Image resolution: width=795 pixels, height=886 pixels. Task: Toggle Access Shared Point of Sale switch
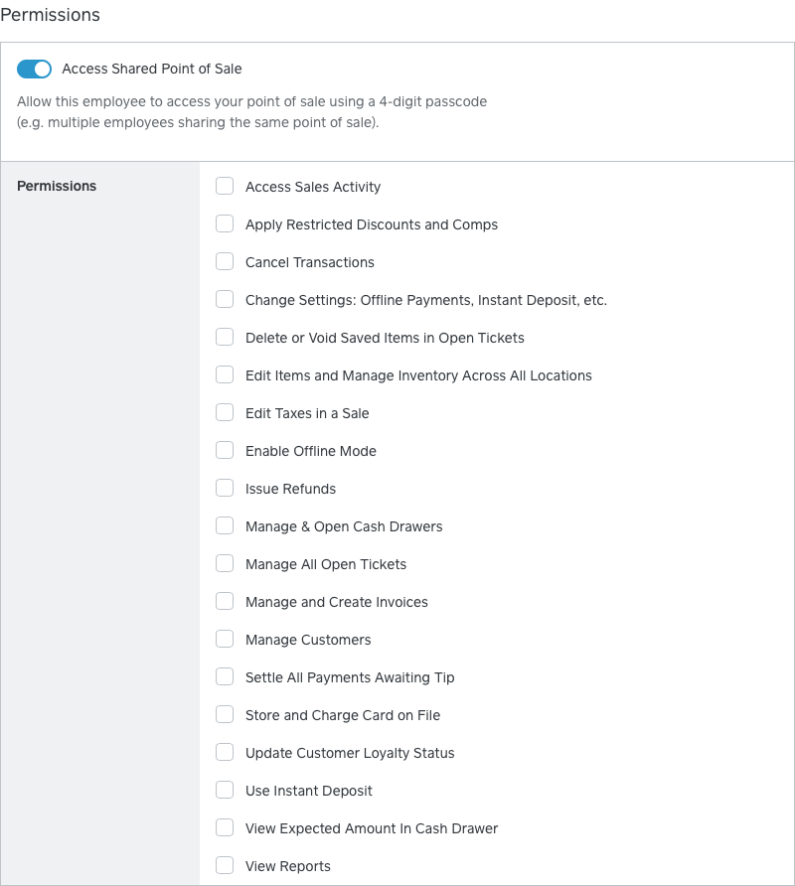point(34,69)
